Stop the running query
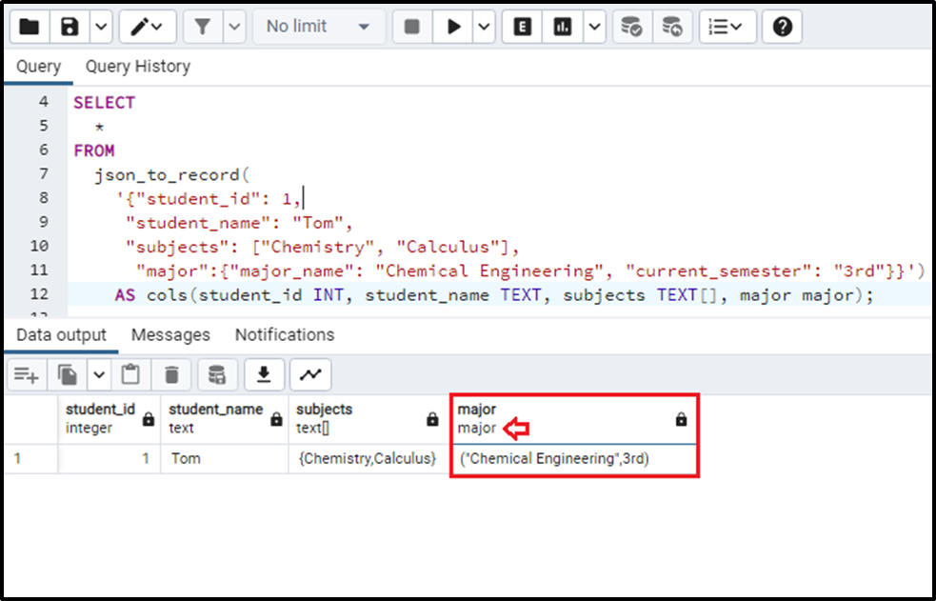The height and width of the screenshot is (601, 936). 411,26
